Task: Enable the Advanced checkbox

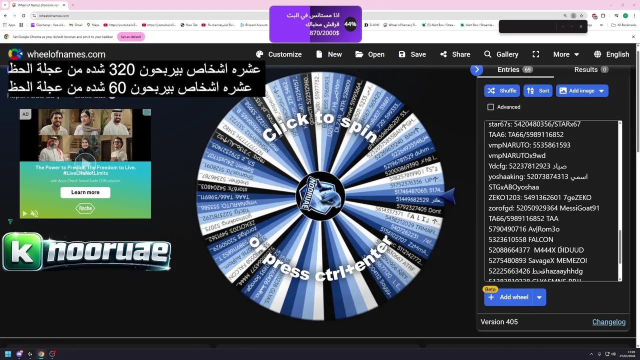Action: coord(490,107)
